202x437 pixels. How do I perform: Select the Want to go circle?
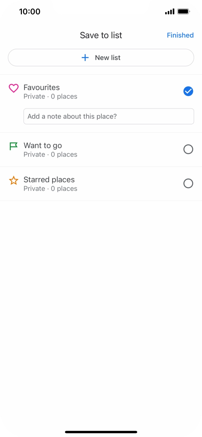pyautogui.click(x=188, y=150)
